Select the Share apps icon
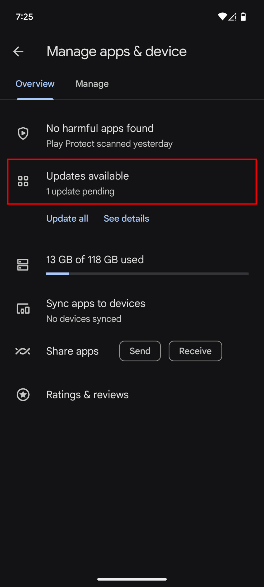The image size is (264, 587). coord(23,351)
